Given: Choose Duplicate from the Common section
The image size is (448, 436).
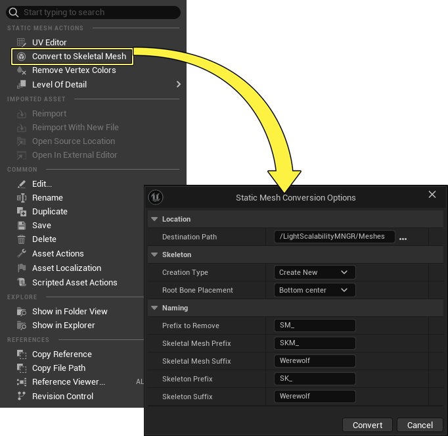Looking at the screenshot, I should pos(50,212).
